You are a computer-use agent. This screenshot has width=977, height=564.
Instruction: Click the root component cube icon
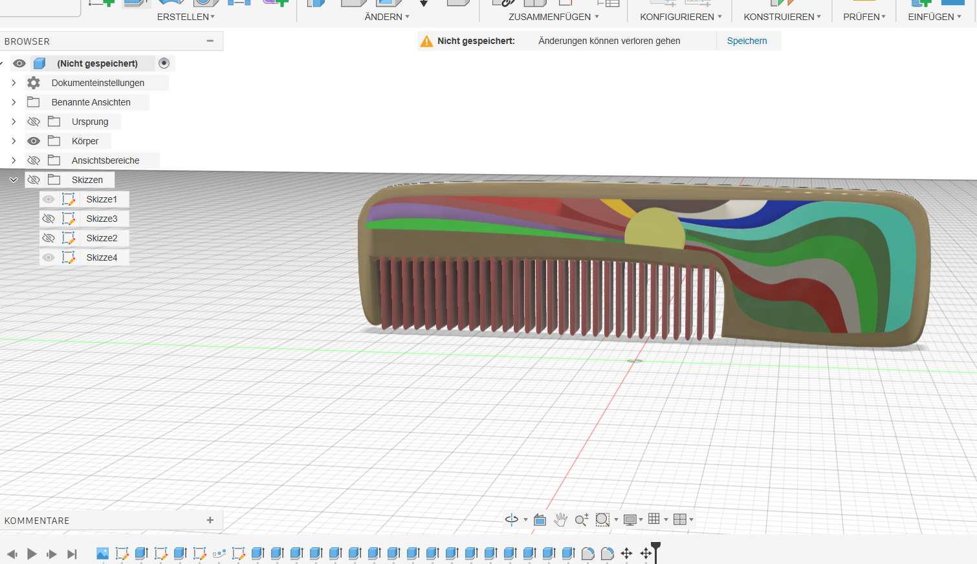(x=39, y=63)
